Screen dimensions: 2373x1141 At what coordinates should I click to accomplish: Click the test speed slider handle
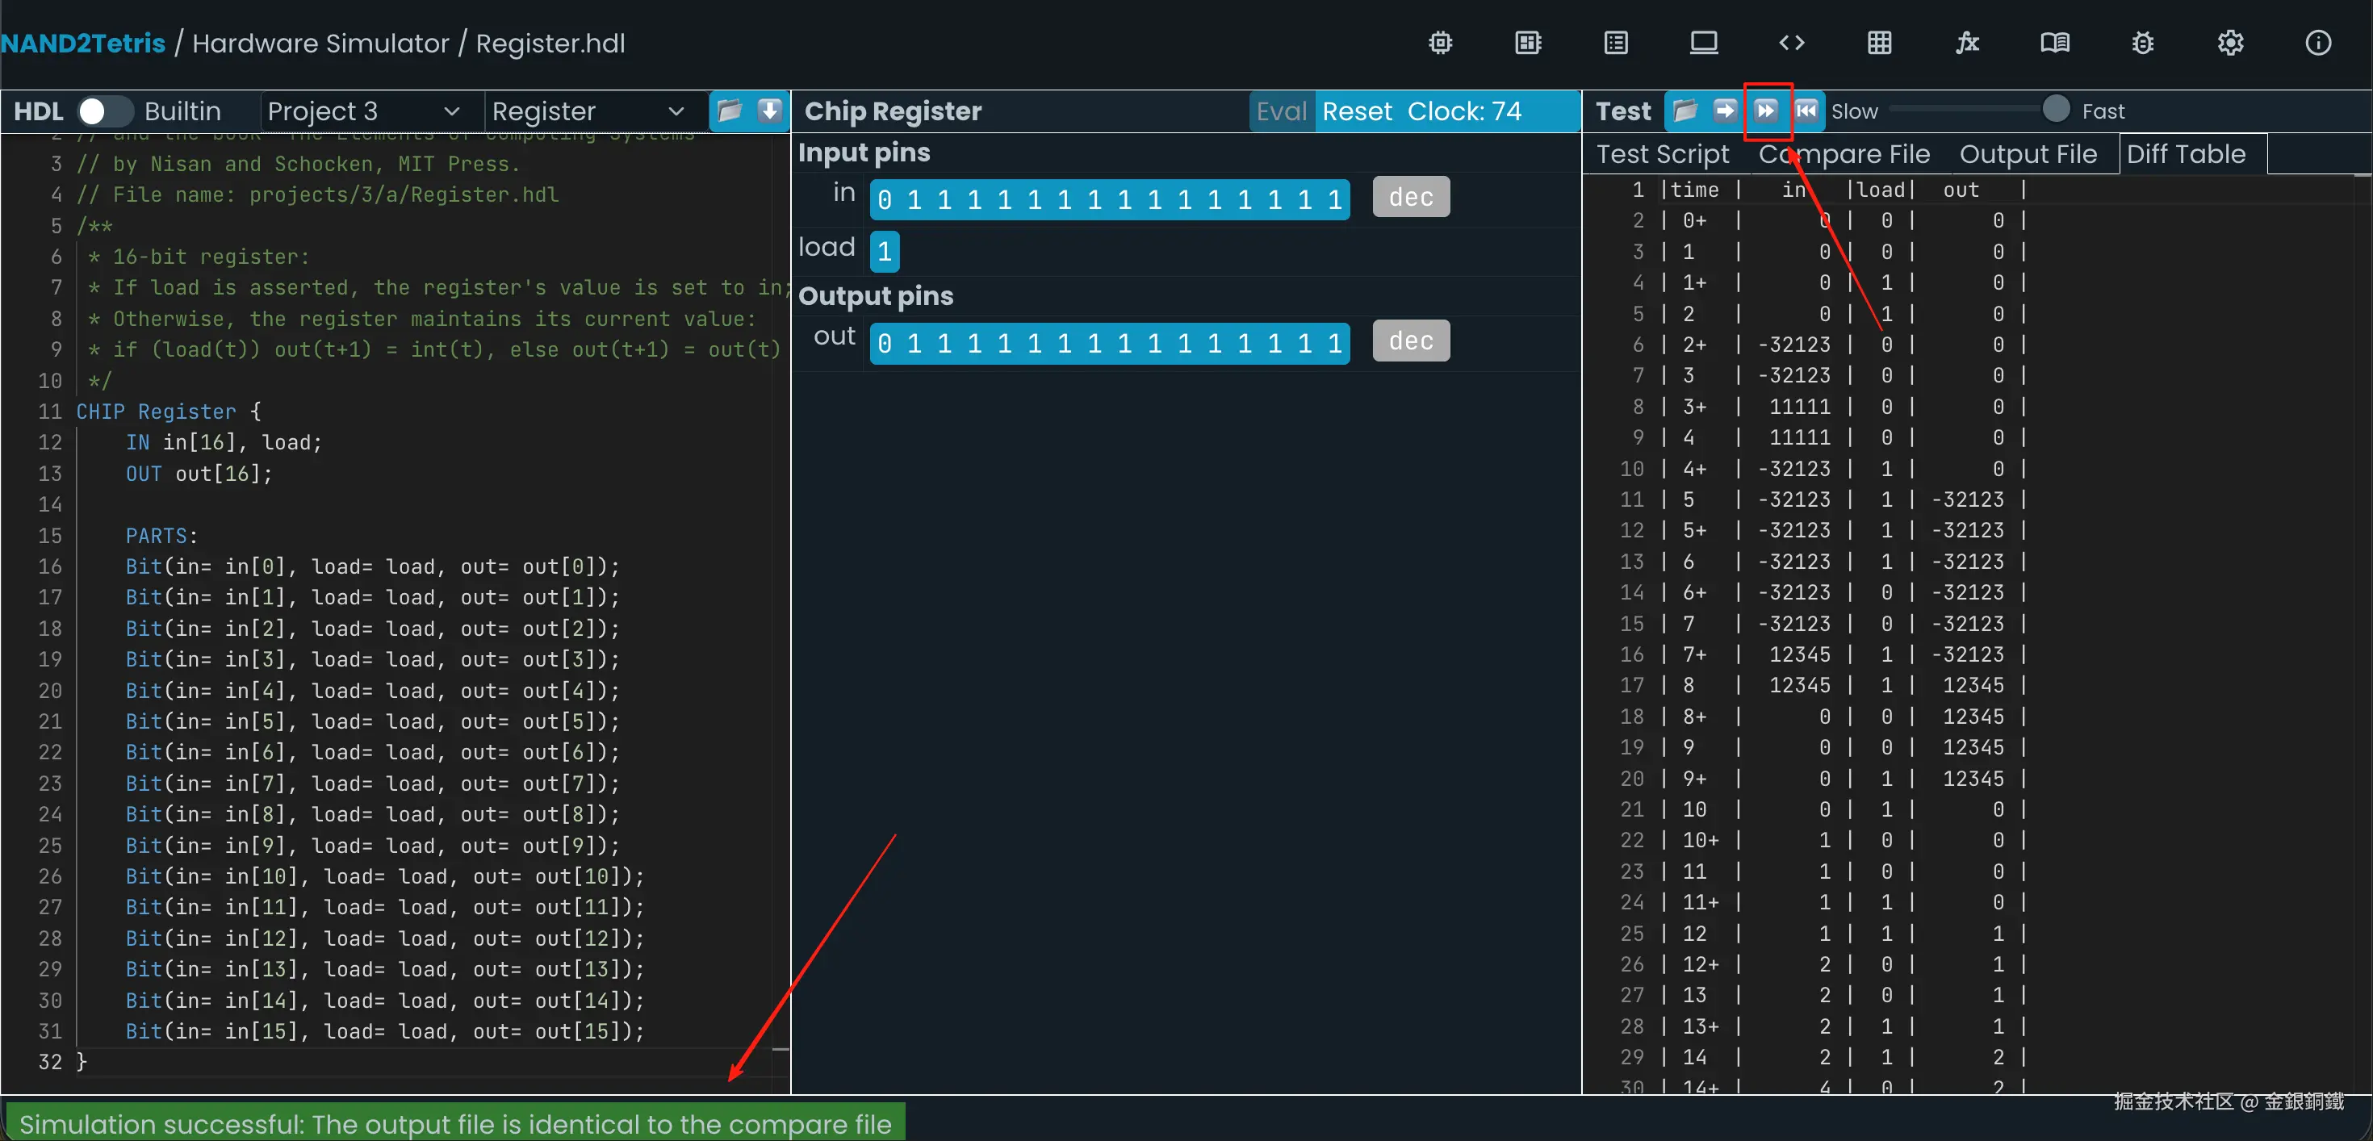[2054, 110]
